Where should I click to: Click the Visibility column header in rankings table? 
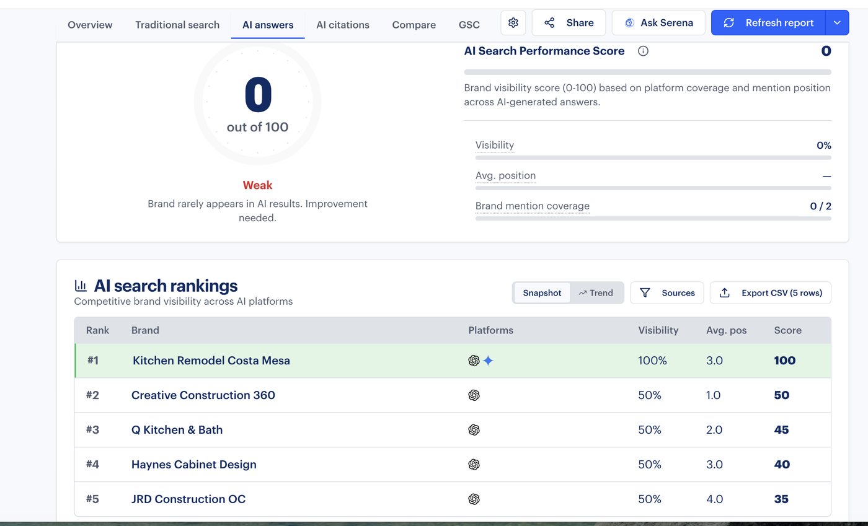click(658, 330)
